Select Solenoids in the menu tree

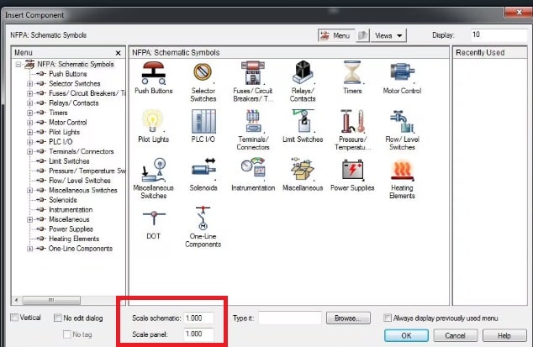point(63,200)
